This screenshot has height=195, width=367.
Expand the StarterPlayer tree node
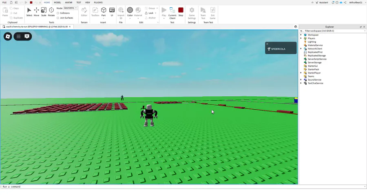pyautogui.click(x=301, y=73)
